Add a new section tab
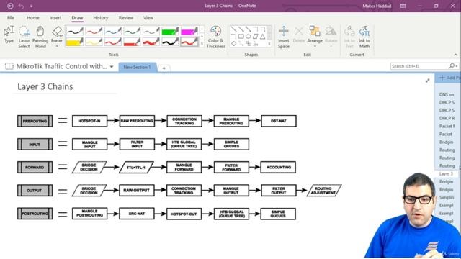461x259 pixels. [x=164, y=68]
